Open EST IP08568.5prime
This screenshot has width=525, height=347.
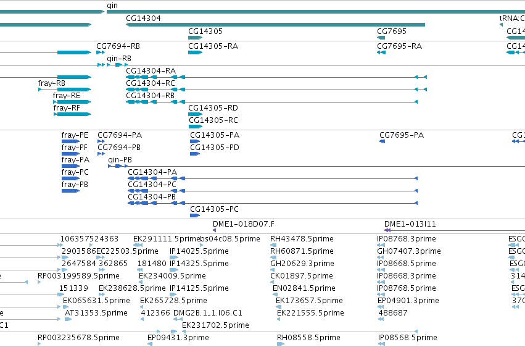408,338
